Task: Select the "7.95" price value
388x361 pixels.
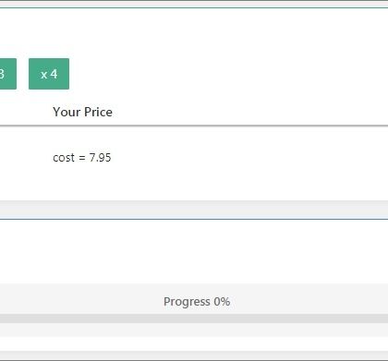Action: point(100,158)
